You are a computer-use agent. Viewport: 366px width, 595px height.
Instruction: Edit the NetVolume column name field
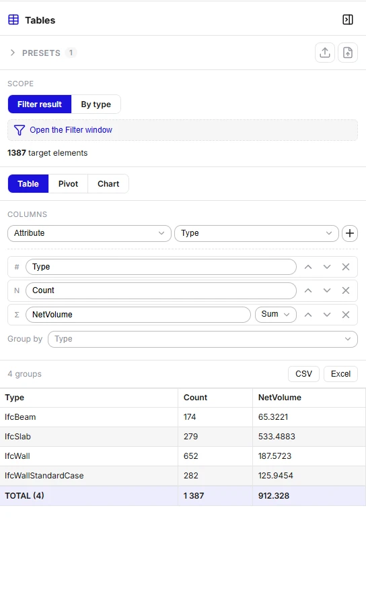[x=138, y=315]
